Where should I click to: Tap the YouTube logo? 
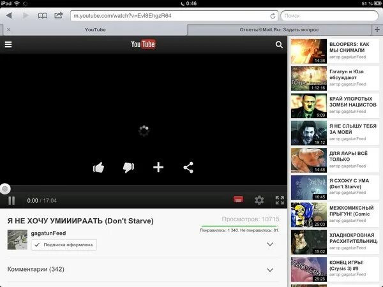[143, 44]
